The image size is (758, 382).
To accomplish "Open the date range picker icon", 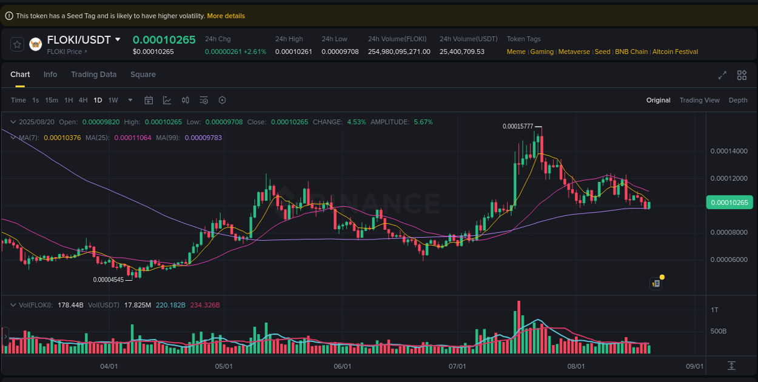I will coord(149,100).
